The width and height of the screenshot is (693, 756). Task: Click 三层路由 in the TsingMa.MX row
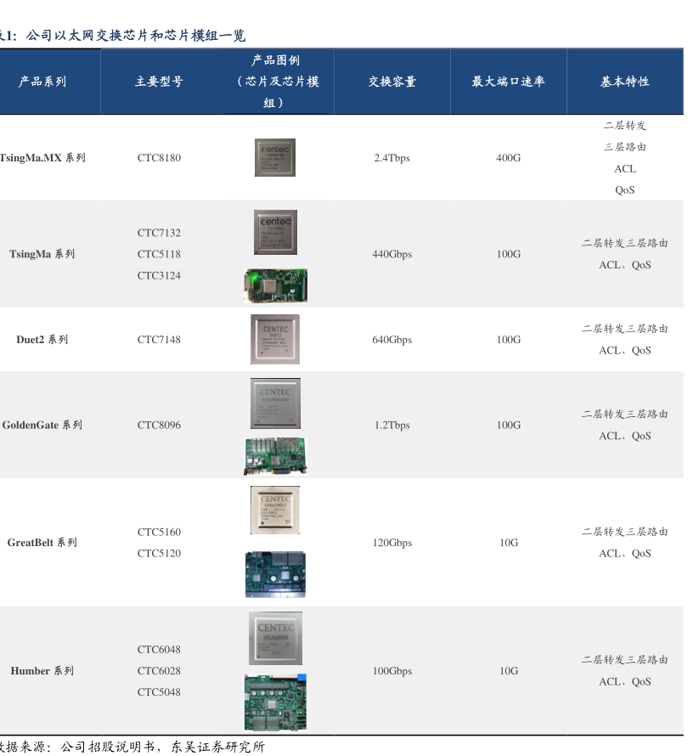(625, 147)
